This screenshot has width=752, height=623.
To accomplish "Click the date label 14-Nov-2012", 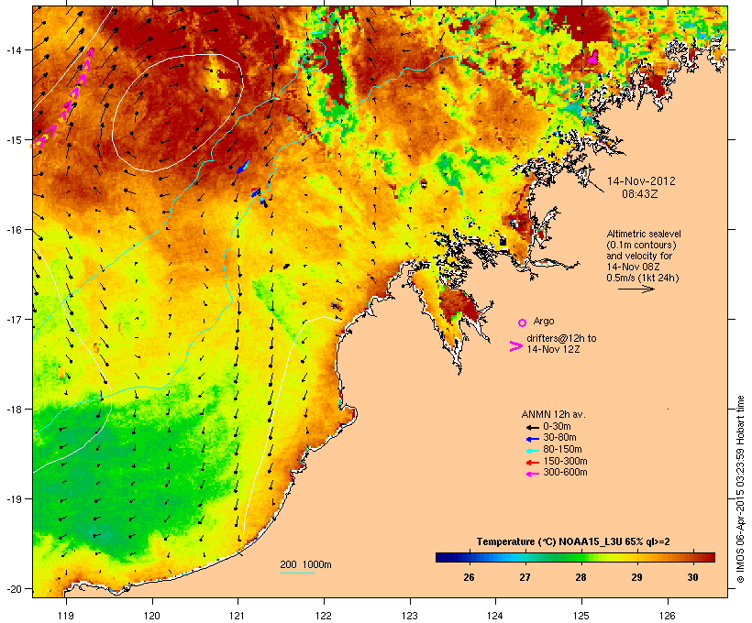I will (x=641, y=181).
